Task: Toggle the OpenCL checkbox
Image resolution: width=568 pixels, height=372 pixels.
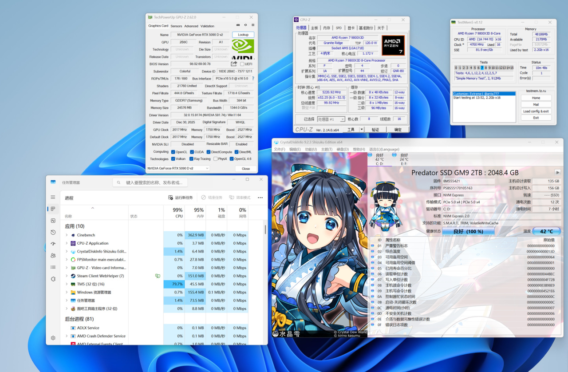Action: [x=173, y=152]
